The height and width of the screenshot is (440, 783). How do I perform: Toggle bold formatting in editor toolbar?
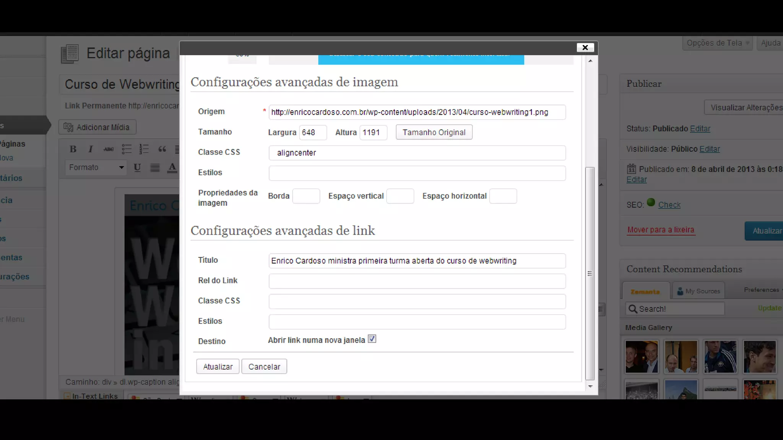coord(73,149)
